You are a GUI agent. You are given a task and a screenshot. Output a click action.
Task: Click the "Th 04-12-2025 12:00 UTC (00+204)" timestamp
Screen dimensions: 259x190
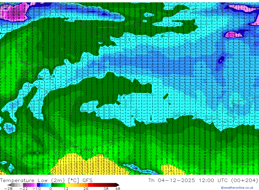(x=203, y=180)
